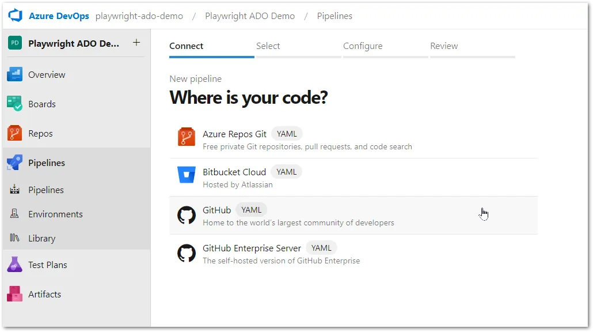
Task: Open the Boards section label
Action: tap(42, 104)
